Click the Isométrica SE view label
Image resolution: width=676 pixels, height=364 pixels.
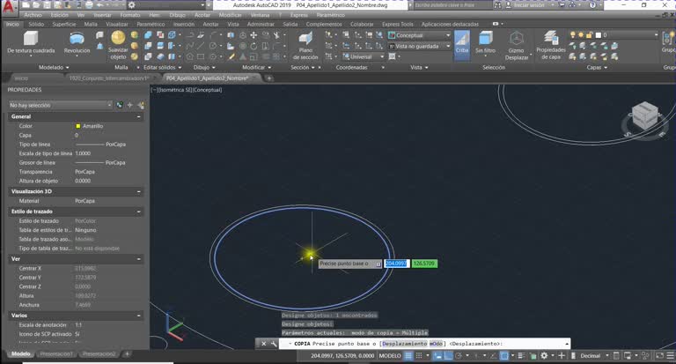pyautogui.click(x=174, y=90)
